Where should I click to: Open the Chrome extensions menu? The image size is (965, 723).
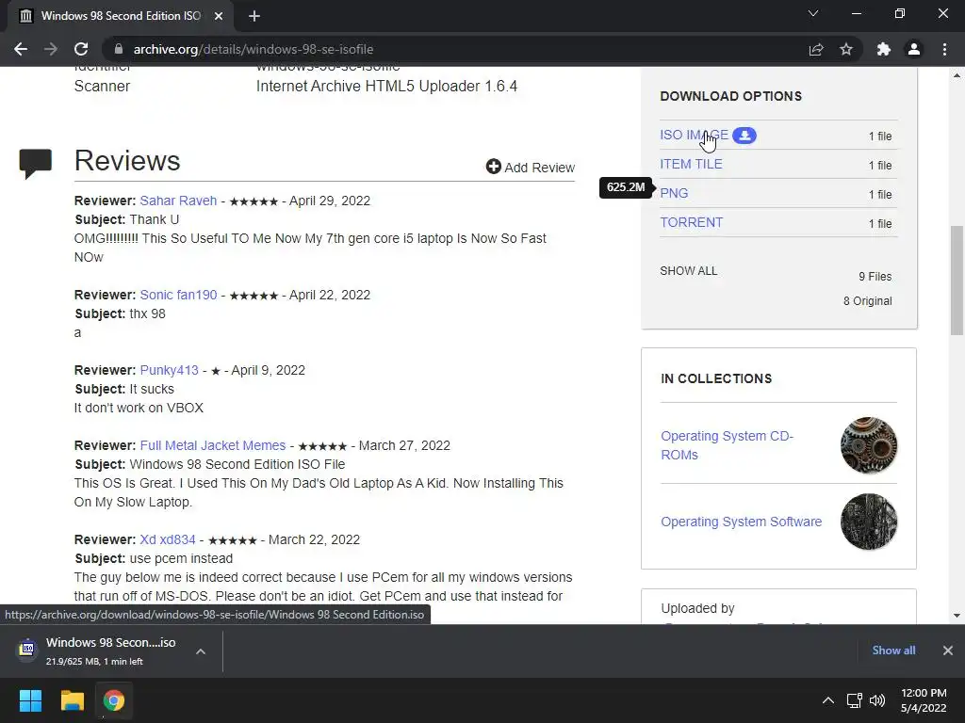click(x=884, y=49)
